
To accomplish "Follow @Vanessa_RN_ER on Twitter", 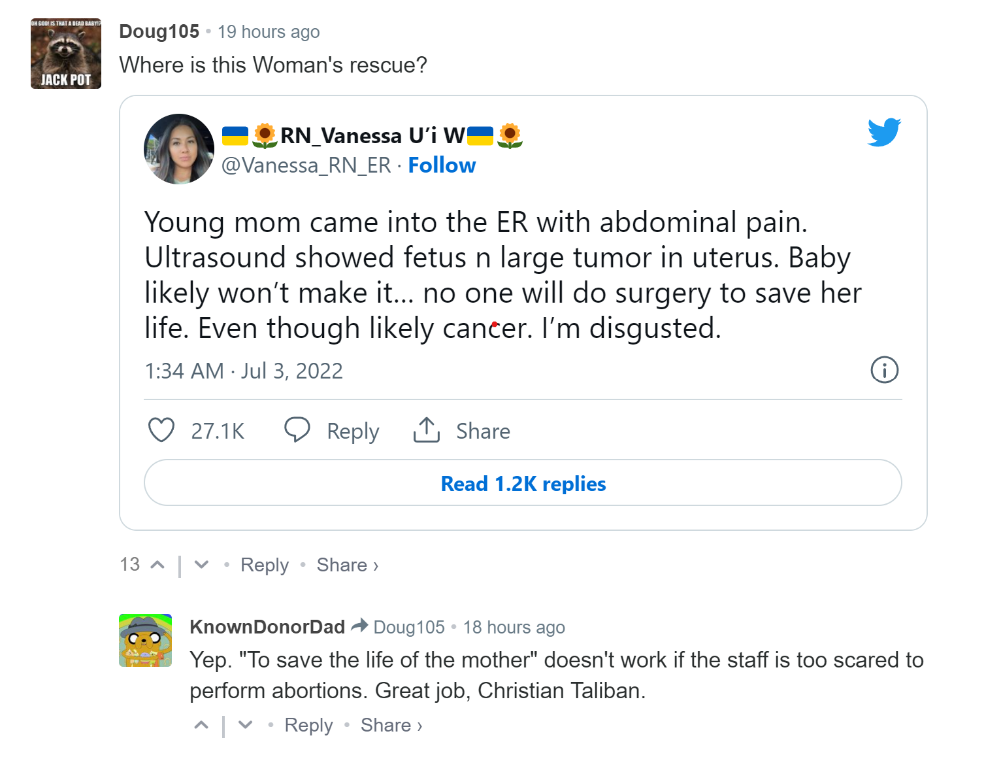I will pyautogui.click(x=442, y=165).
